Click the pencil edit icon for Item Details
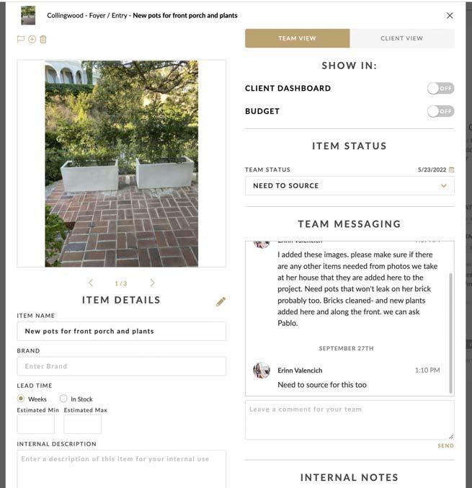The height and width of the screenshot is (488, 472). coord(221,301)
